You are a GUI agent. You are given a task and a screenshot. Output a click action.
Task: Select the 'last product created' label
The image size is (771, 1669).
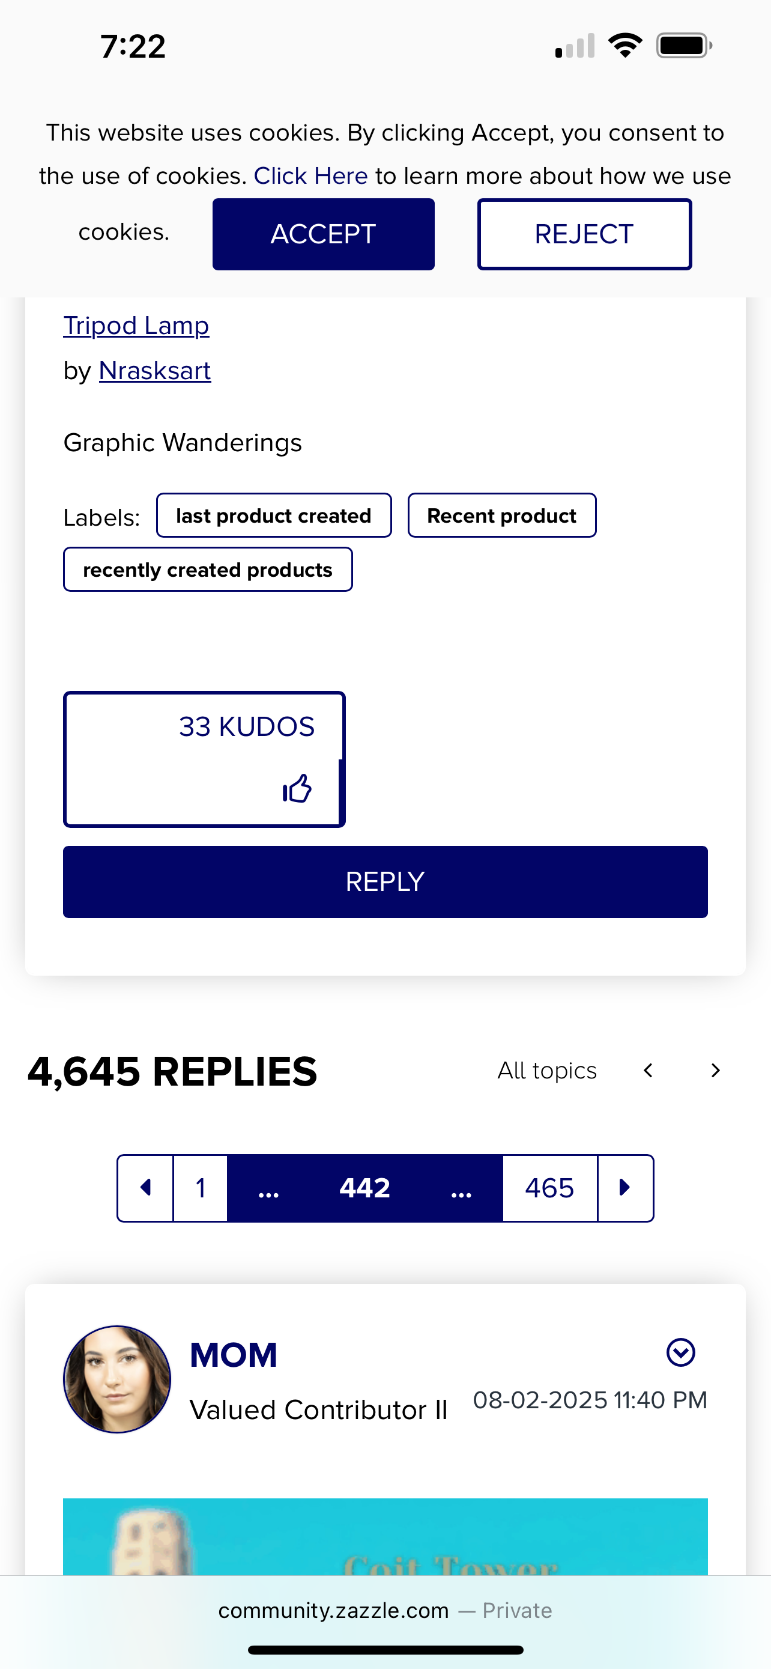tap(274, 515)
